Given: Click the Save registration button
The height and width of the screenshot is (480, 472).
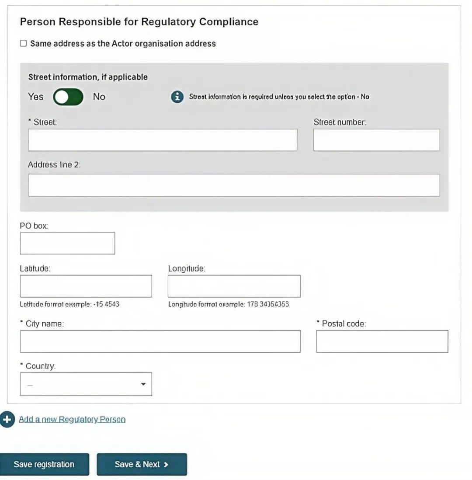Looking at the screenshot, I should pyautogui.click(x=45, y=464).
